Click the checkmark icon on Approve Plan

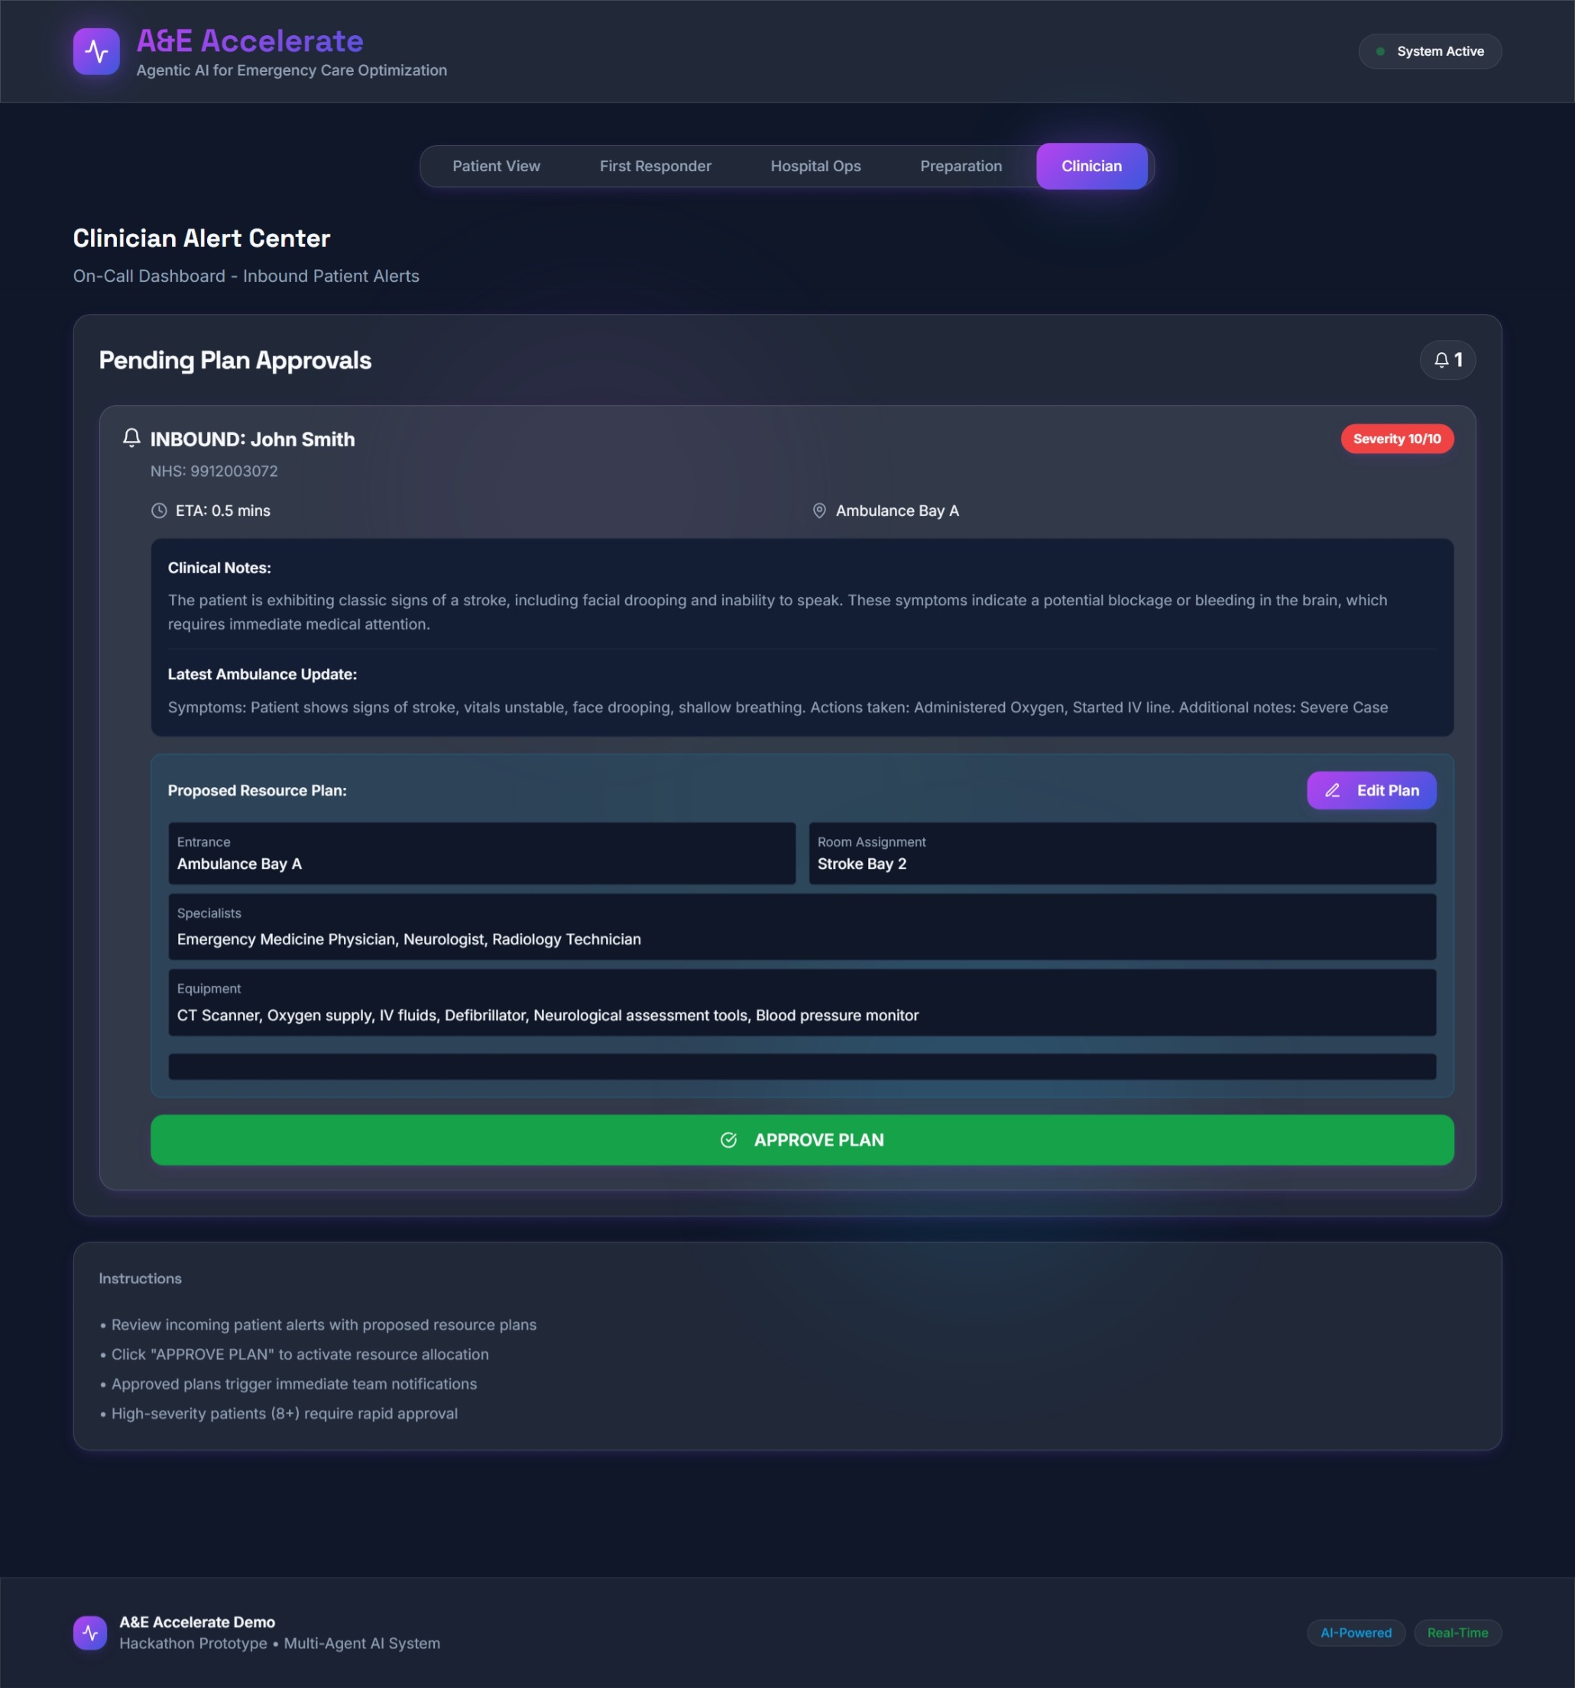728,1139
